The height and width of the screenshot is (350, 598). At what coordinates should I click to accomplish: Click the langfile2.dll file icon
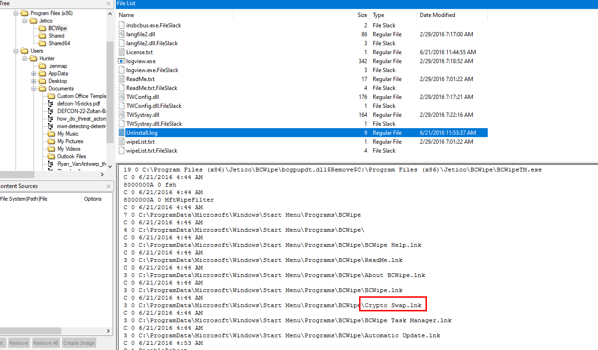point(122,34)
